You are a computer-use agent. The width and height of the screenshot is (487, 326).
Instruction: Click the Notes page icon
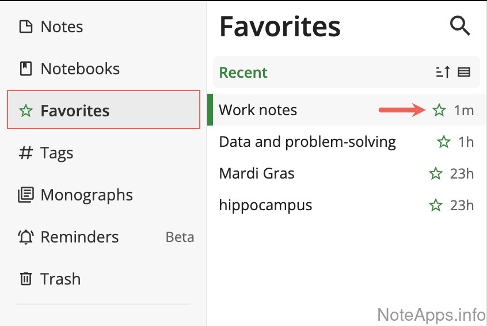[x=25, y=27]
